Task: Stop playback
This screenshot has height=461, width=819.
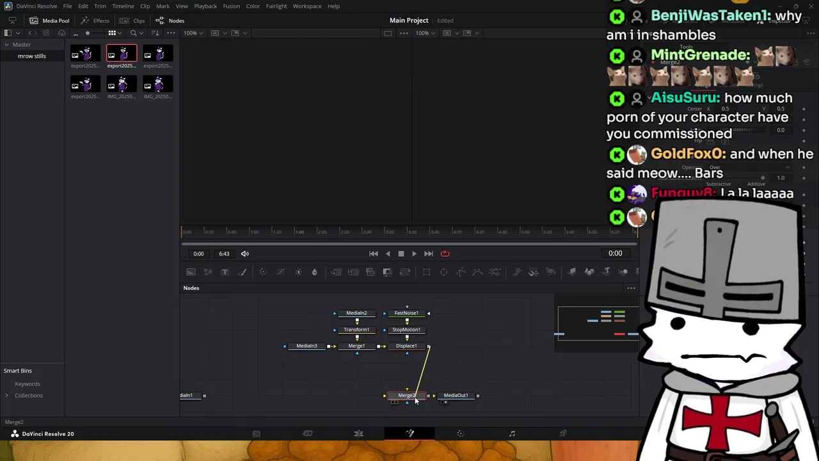Action: 401,254
